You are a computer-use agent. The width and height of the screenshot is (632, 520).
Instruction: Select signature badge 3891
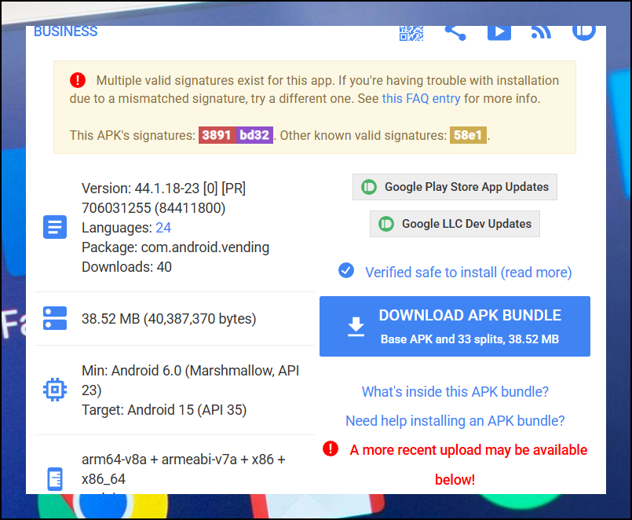coord(217,135)
